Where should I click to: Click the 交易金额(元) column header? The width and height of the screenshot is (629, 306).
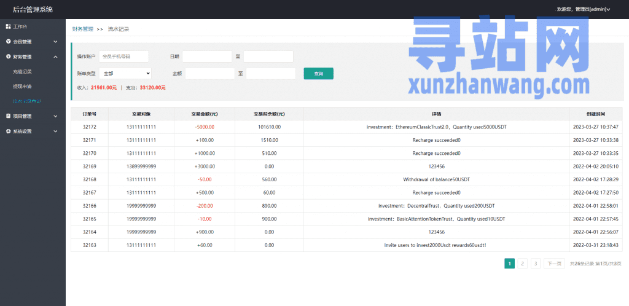click(x=205, y=114)
